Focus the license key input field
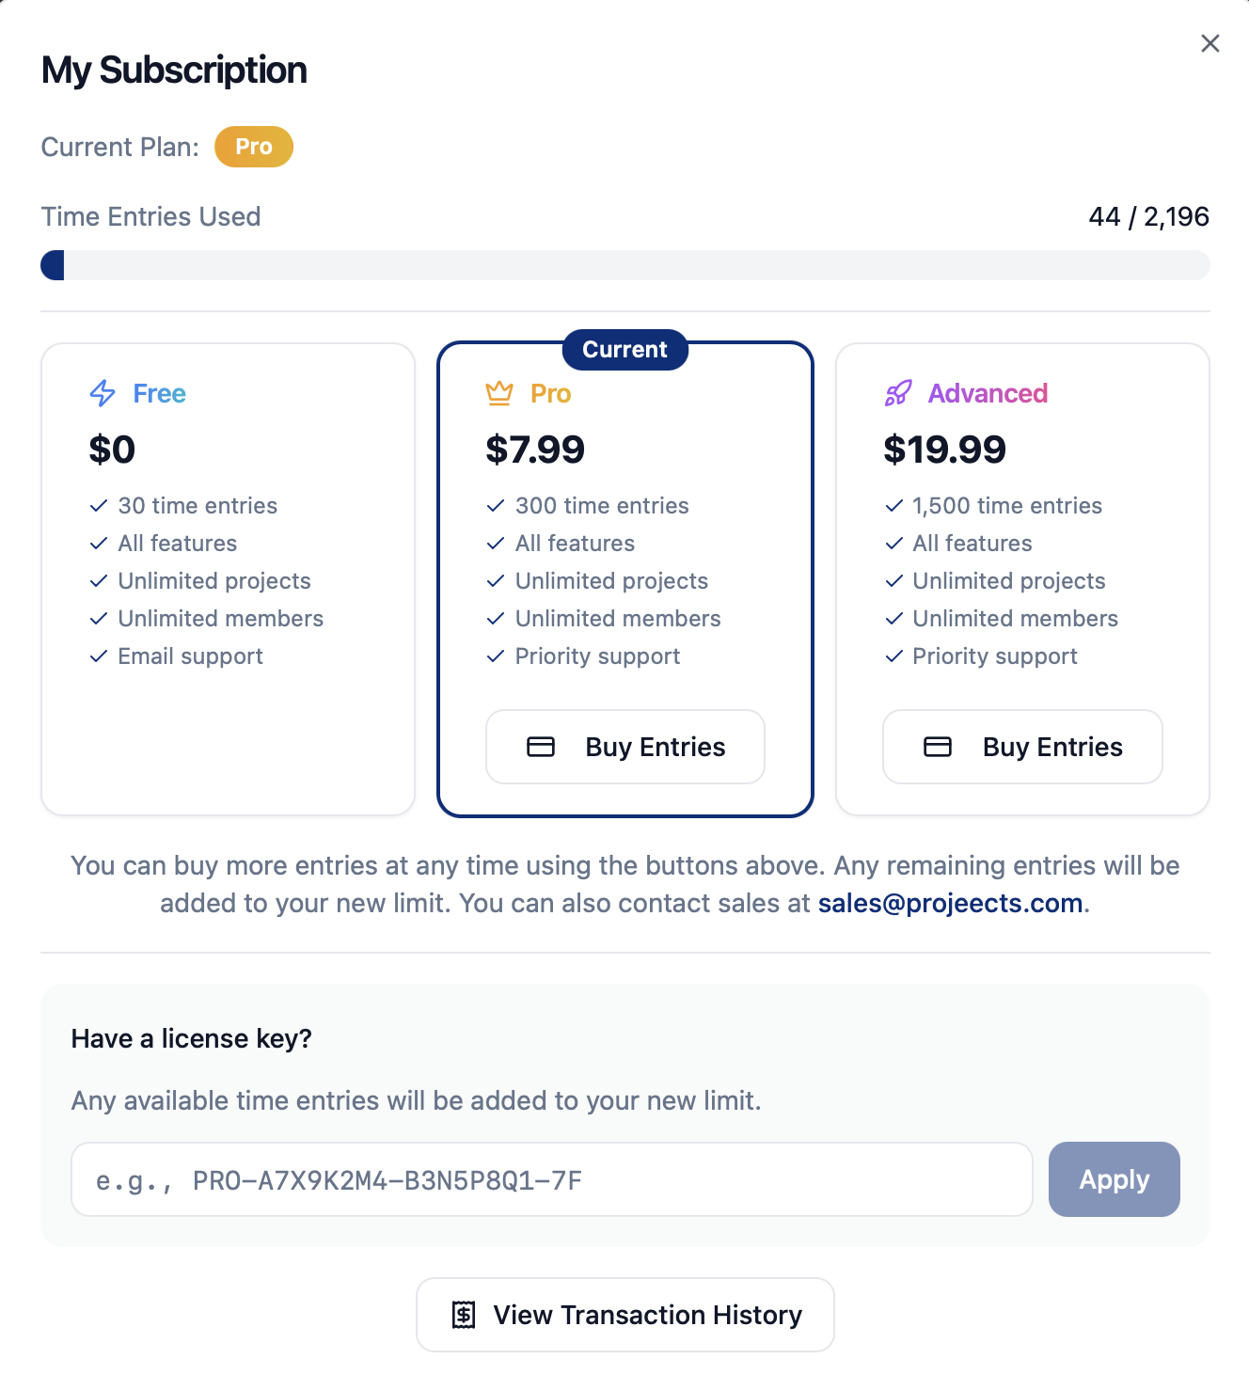Image resolution: width=1249 pixels, height=1390 pixels. (552, 1179)
